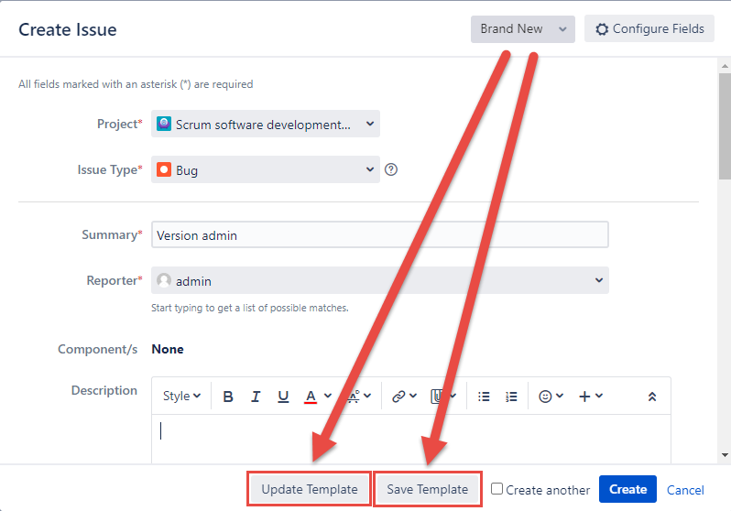Apply italic formatting in the description toolbar

[x=256, y=397]
